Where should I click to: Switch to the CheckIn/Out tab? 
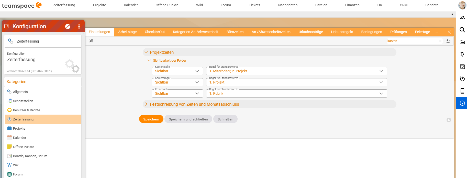click(x=155, y=32)
